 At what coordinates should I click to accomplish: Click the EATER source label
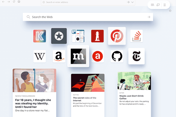click(122, 93)
